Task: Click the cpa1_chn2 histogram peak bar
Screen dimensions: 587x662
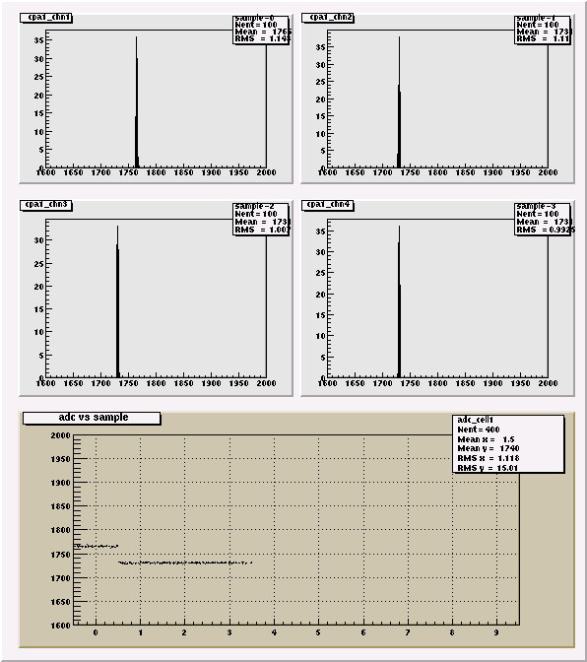Action: pos(399,102)
